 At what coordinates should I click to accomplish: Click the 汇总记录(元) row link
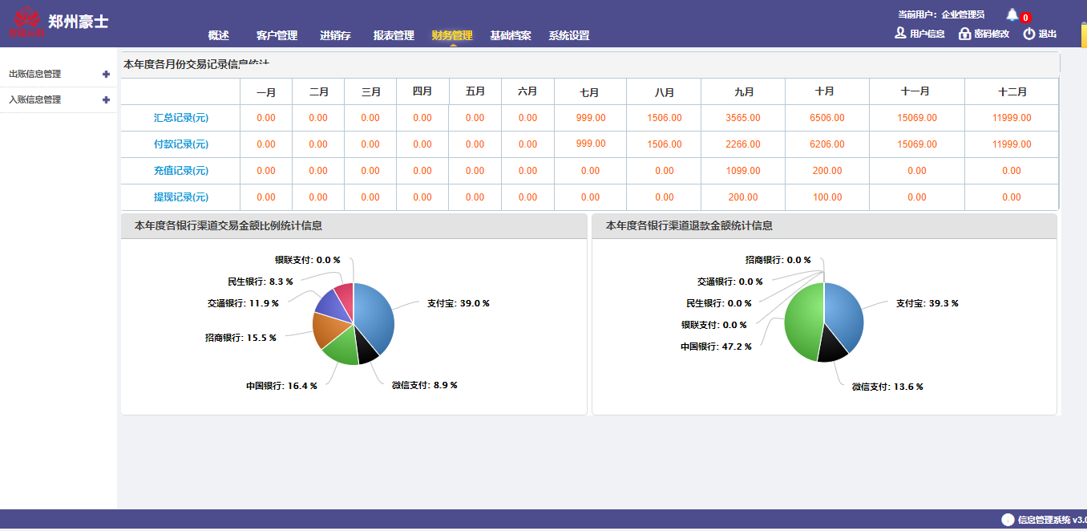[181, 118]
